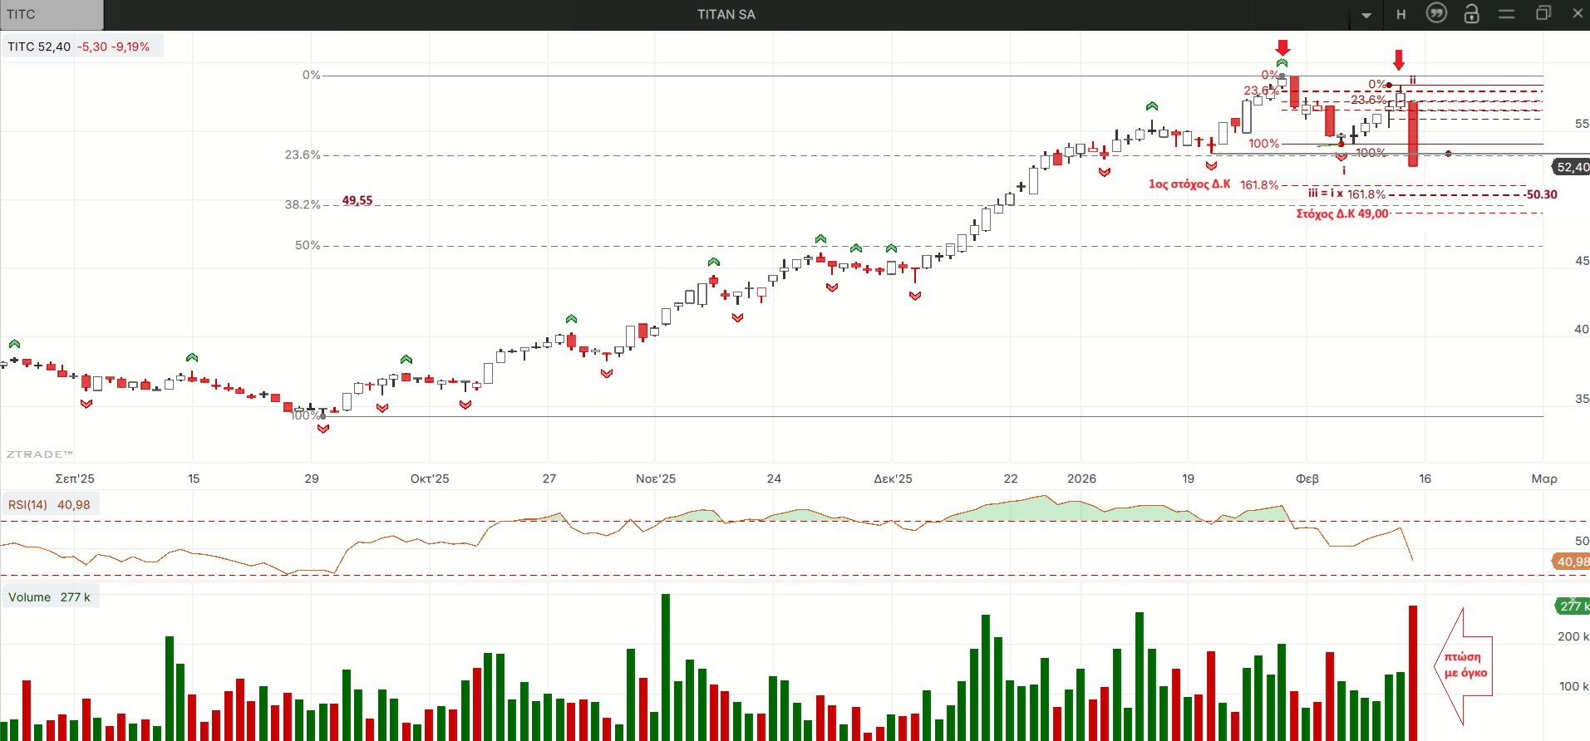Screen dimensions: 1590x741
Task: Click the 40,98 RSI value tag
Action: (x=1572, y=562)
